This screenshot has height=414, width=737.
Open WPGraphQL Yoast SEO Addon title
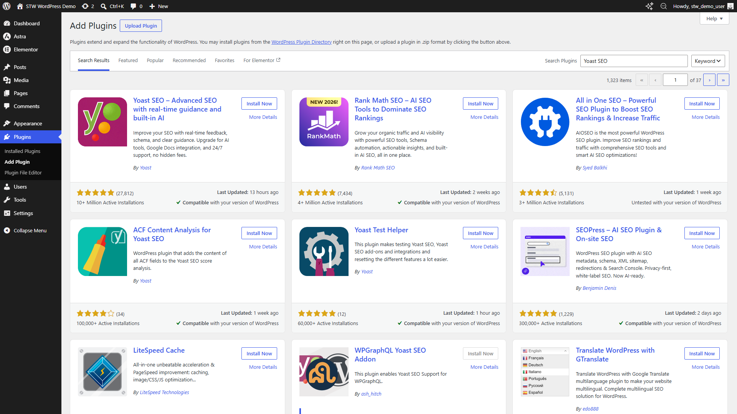pyautogui.click(x=390, y=355)
